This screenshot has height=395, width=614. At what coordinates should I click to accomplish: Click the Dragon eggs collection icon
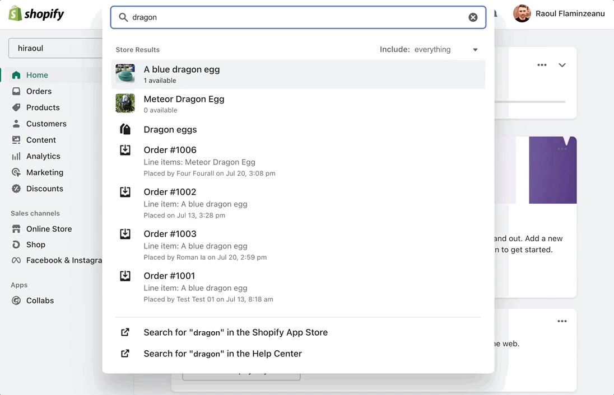[x=125, y=129]
